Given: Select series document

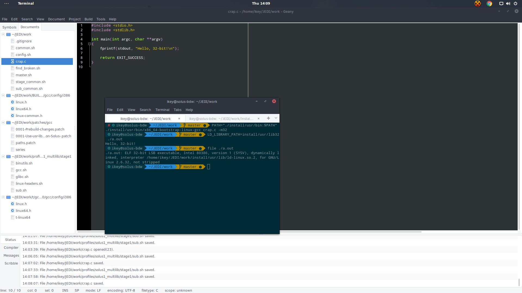Looking at the screenshot, I should pos(20,150).
